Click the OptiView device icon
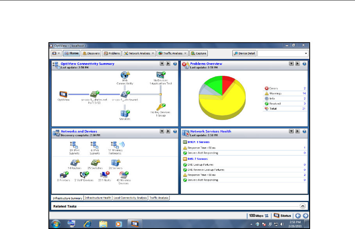Viewport: 355px width, 229px height. click(63, 94)
